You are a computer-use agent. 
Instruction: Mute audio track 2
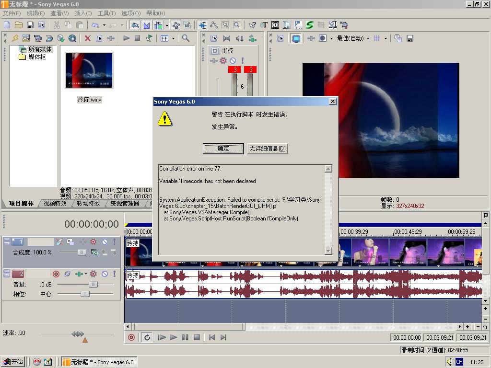click(x=105, y=274)
